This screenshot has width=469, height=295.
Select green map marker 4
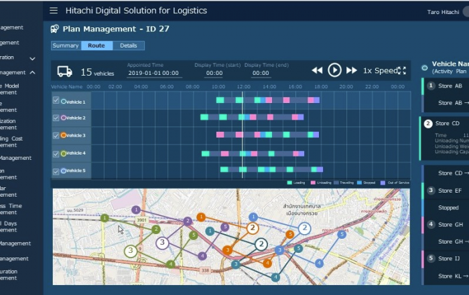pyautogui.click(x=171, y=264)
